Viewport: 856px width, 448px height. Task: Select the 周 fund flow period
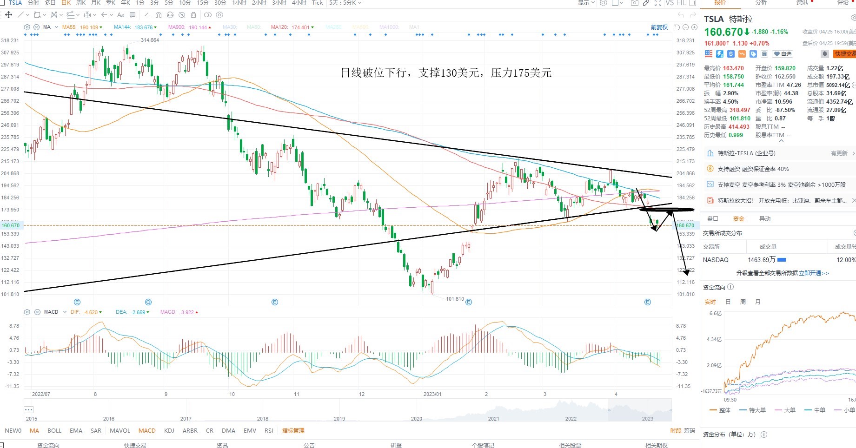point(743,302)
